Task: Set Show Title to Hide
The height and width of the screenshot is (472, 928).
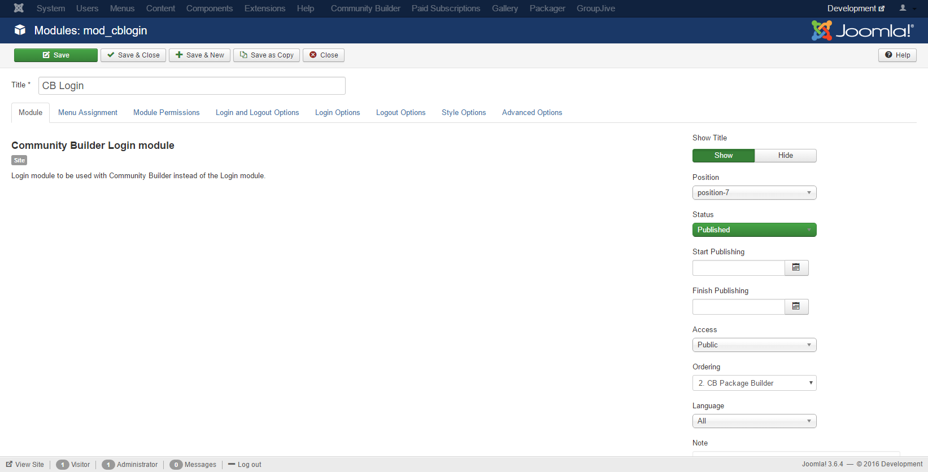Action: (x=786, y=156)
